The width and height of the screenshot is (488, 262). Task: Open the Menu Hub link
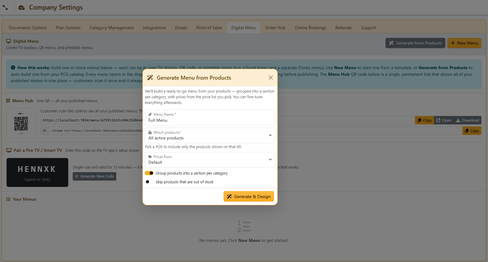[x=444, y=120]
